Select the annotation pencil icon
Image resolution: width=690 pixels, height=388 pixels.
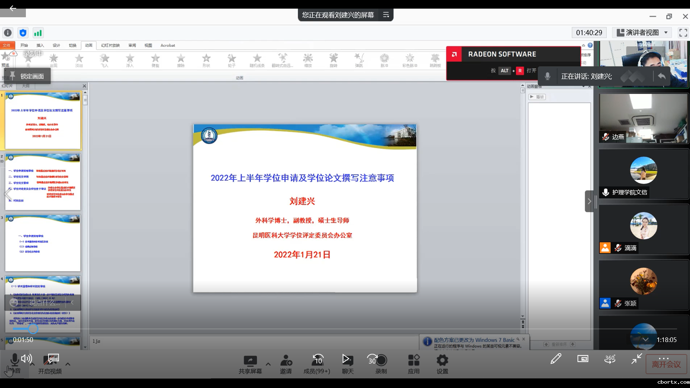(556, 359)
